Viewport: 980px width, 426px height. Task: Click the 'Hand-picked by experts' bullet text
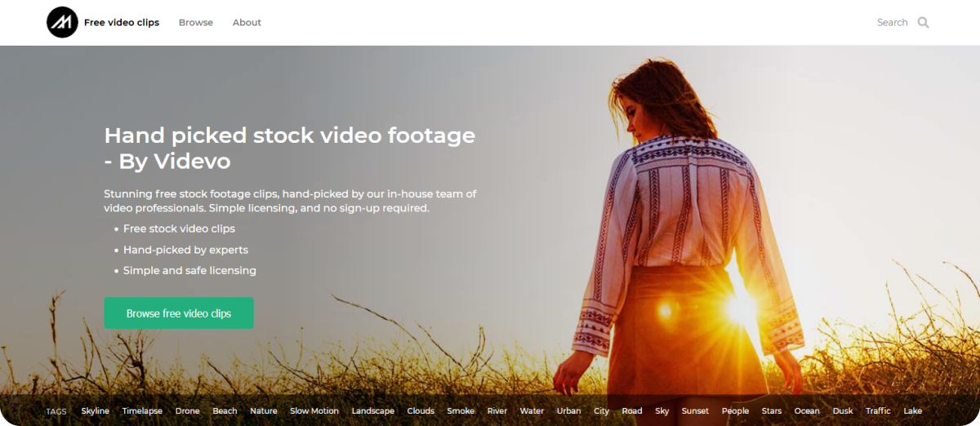tap(185, 250)
